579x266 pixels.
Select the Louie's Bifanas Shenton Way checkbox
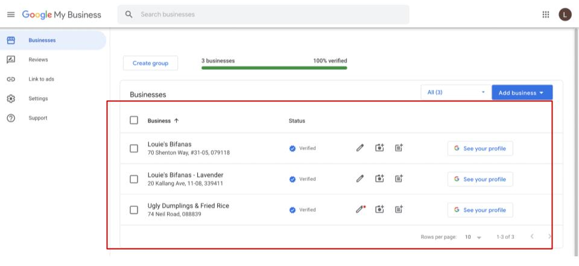click(134, 148)
